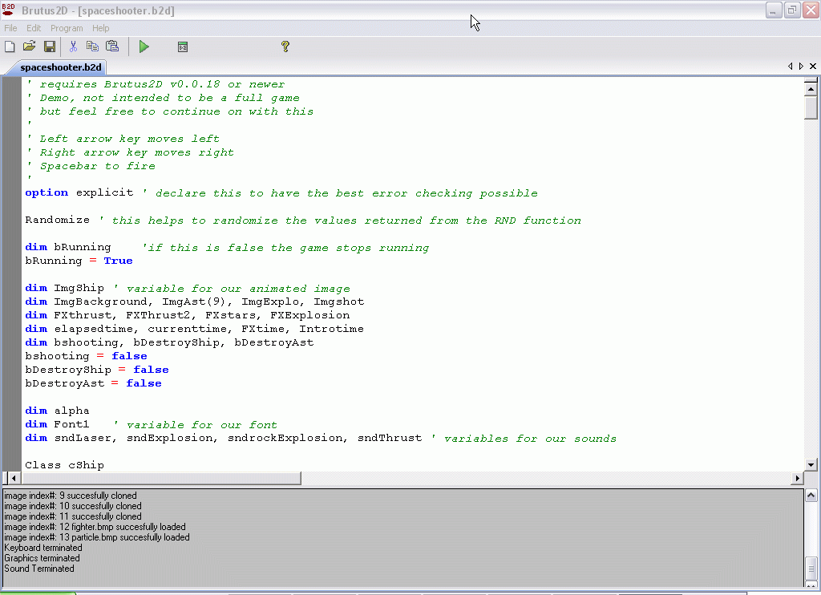This screenshot has width=821, height=595.
Task: Open the Program menu
Action: point(67,28)
